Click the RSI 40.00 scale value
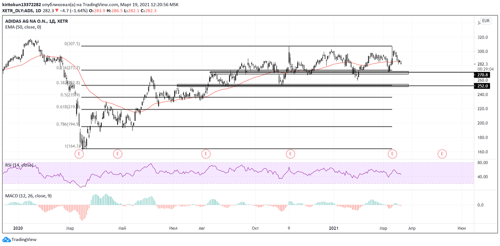The width and height of the screenshot is (500, 246). pyautogui.click(x=483, y=177)
